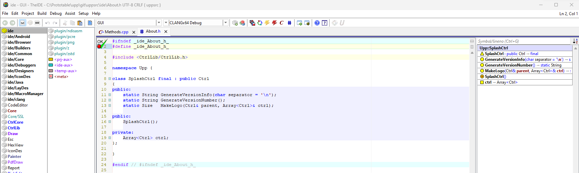The height and width of the screenshot is (173, 579).
Task: Open the dropdown arrow left of CLANGx64 Debug
Action: [166, 23]
